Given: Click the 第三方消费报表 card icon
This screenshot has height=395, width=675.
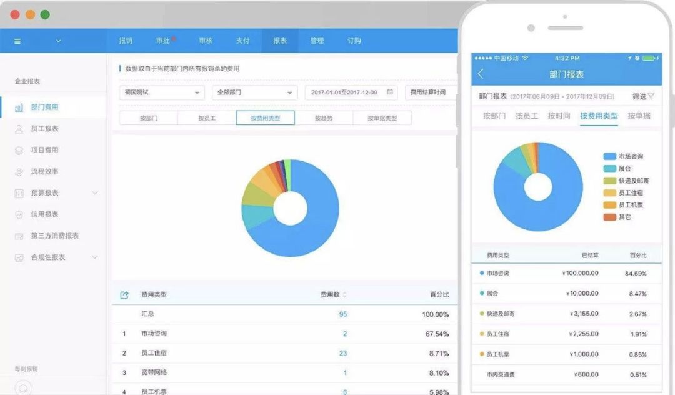Looking at the screenshot, I should click(x=19, y=236).
